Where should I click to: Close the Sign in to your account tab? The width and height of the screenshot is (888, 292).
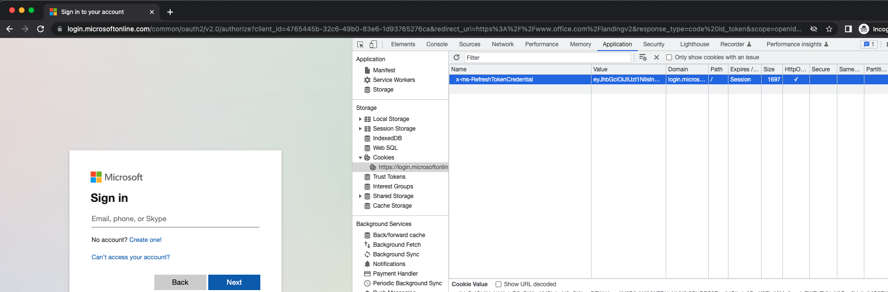pos(152,12)
